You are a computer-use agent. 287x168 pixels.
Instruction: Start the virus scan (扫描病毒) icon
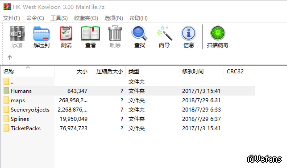click(218, 36)
